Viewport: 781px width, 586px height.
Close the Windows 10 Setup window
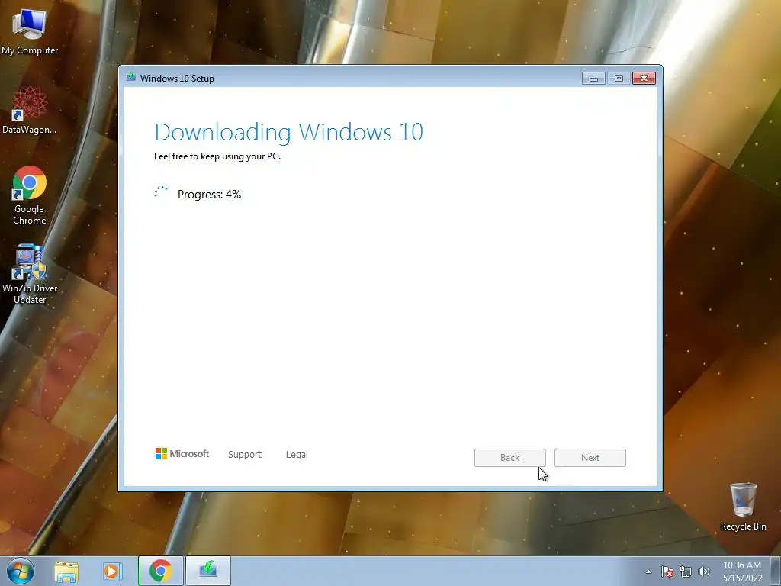point(644,79)
